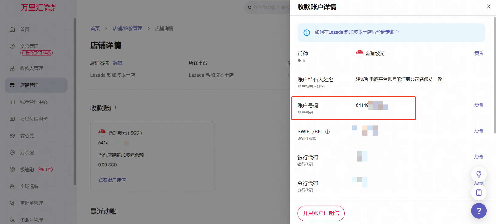
Task: Click the info icon next to SWIFT/BIC
Action: [328, 132]
